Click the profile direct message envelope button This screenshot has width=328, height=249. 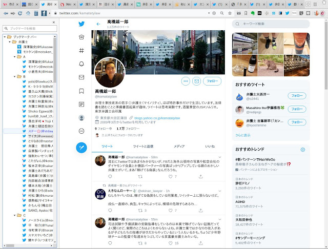click(x=196, y=81)
